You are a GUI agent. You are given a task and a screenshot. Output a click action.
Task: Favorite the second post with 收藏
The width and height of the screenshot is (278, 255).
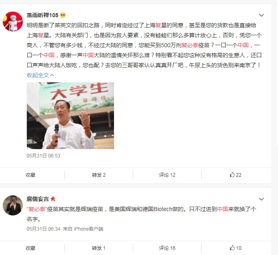point(30,248)
